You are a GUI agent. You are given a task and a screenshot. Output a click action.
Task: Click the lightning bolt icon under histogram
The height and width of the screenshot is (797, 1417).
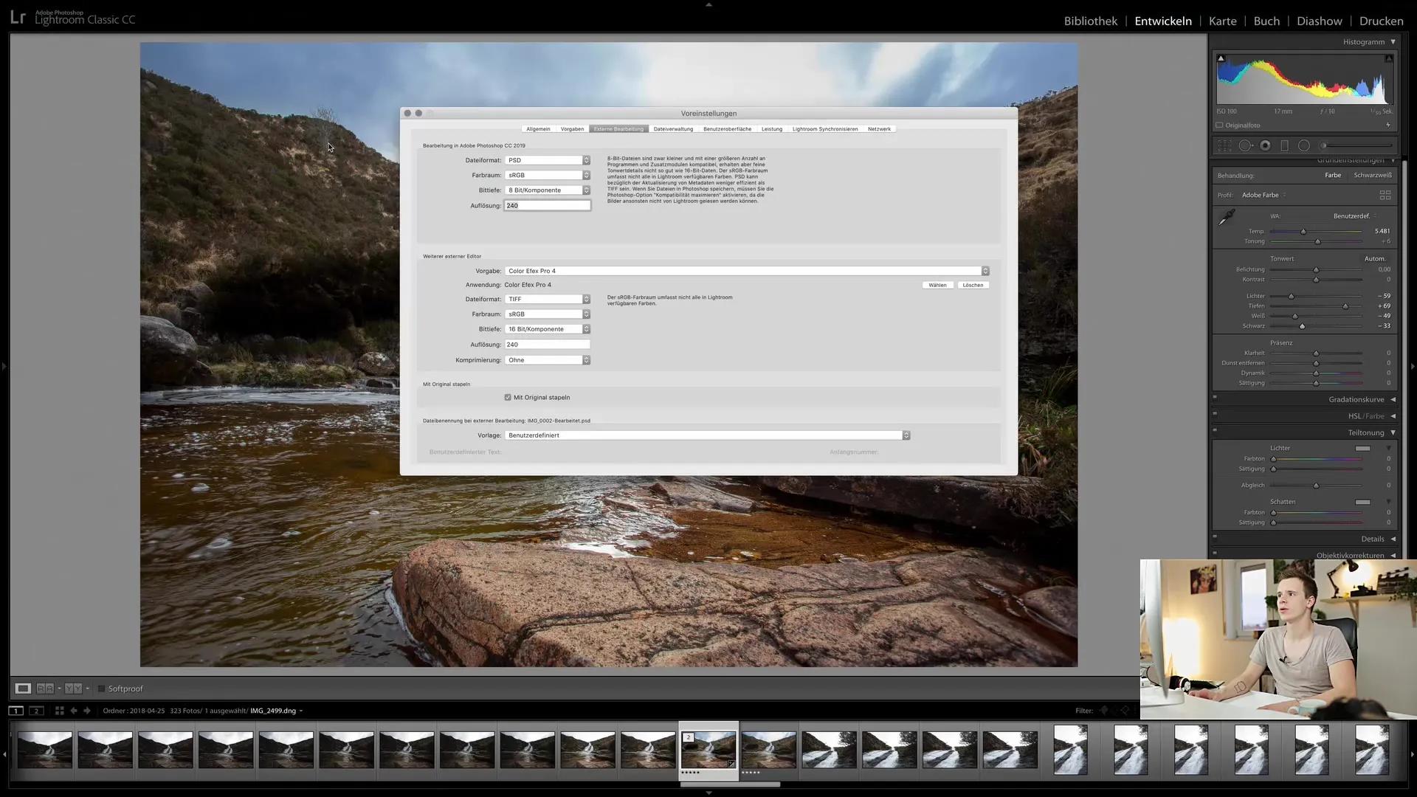[x=1388, y=125]
